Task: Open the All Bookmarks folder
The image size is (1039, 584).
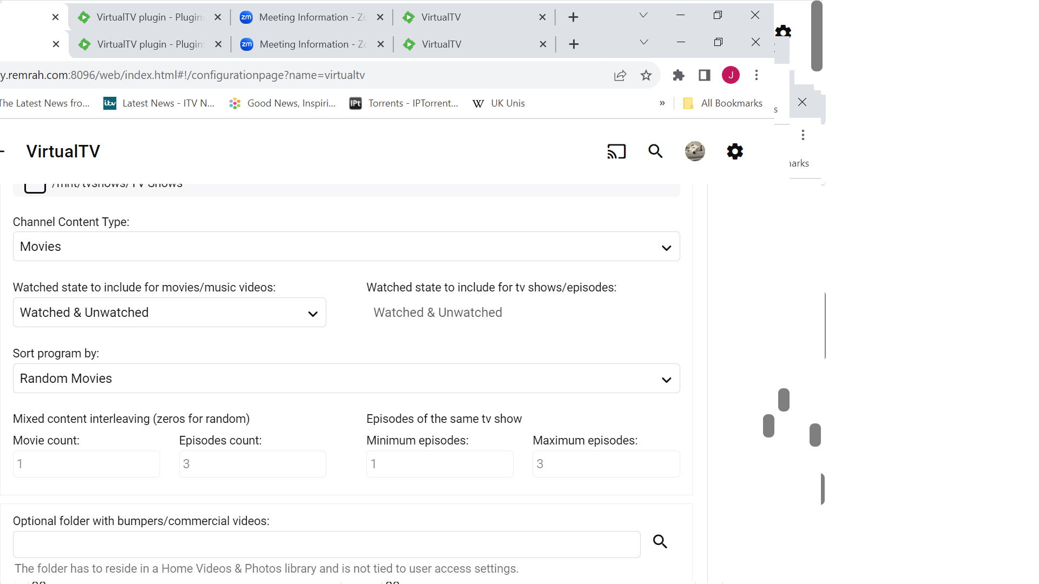Action: point(723,103)
